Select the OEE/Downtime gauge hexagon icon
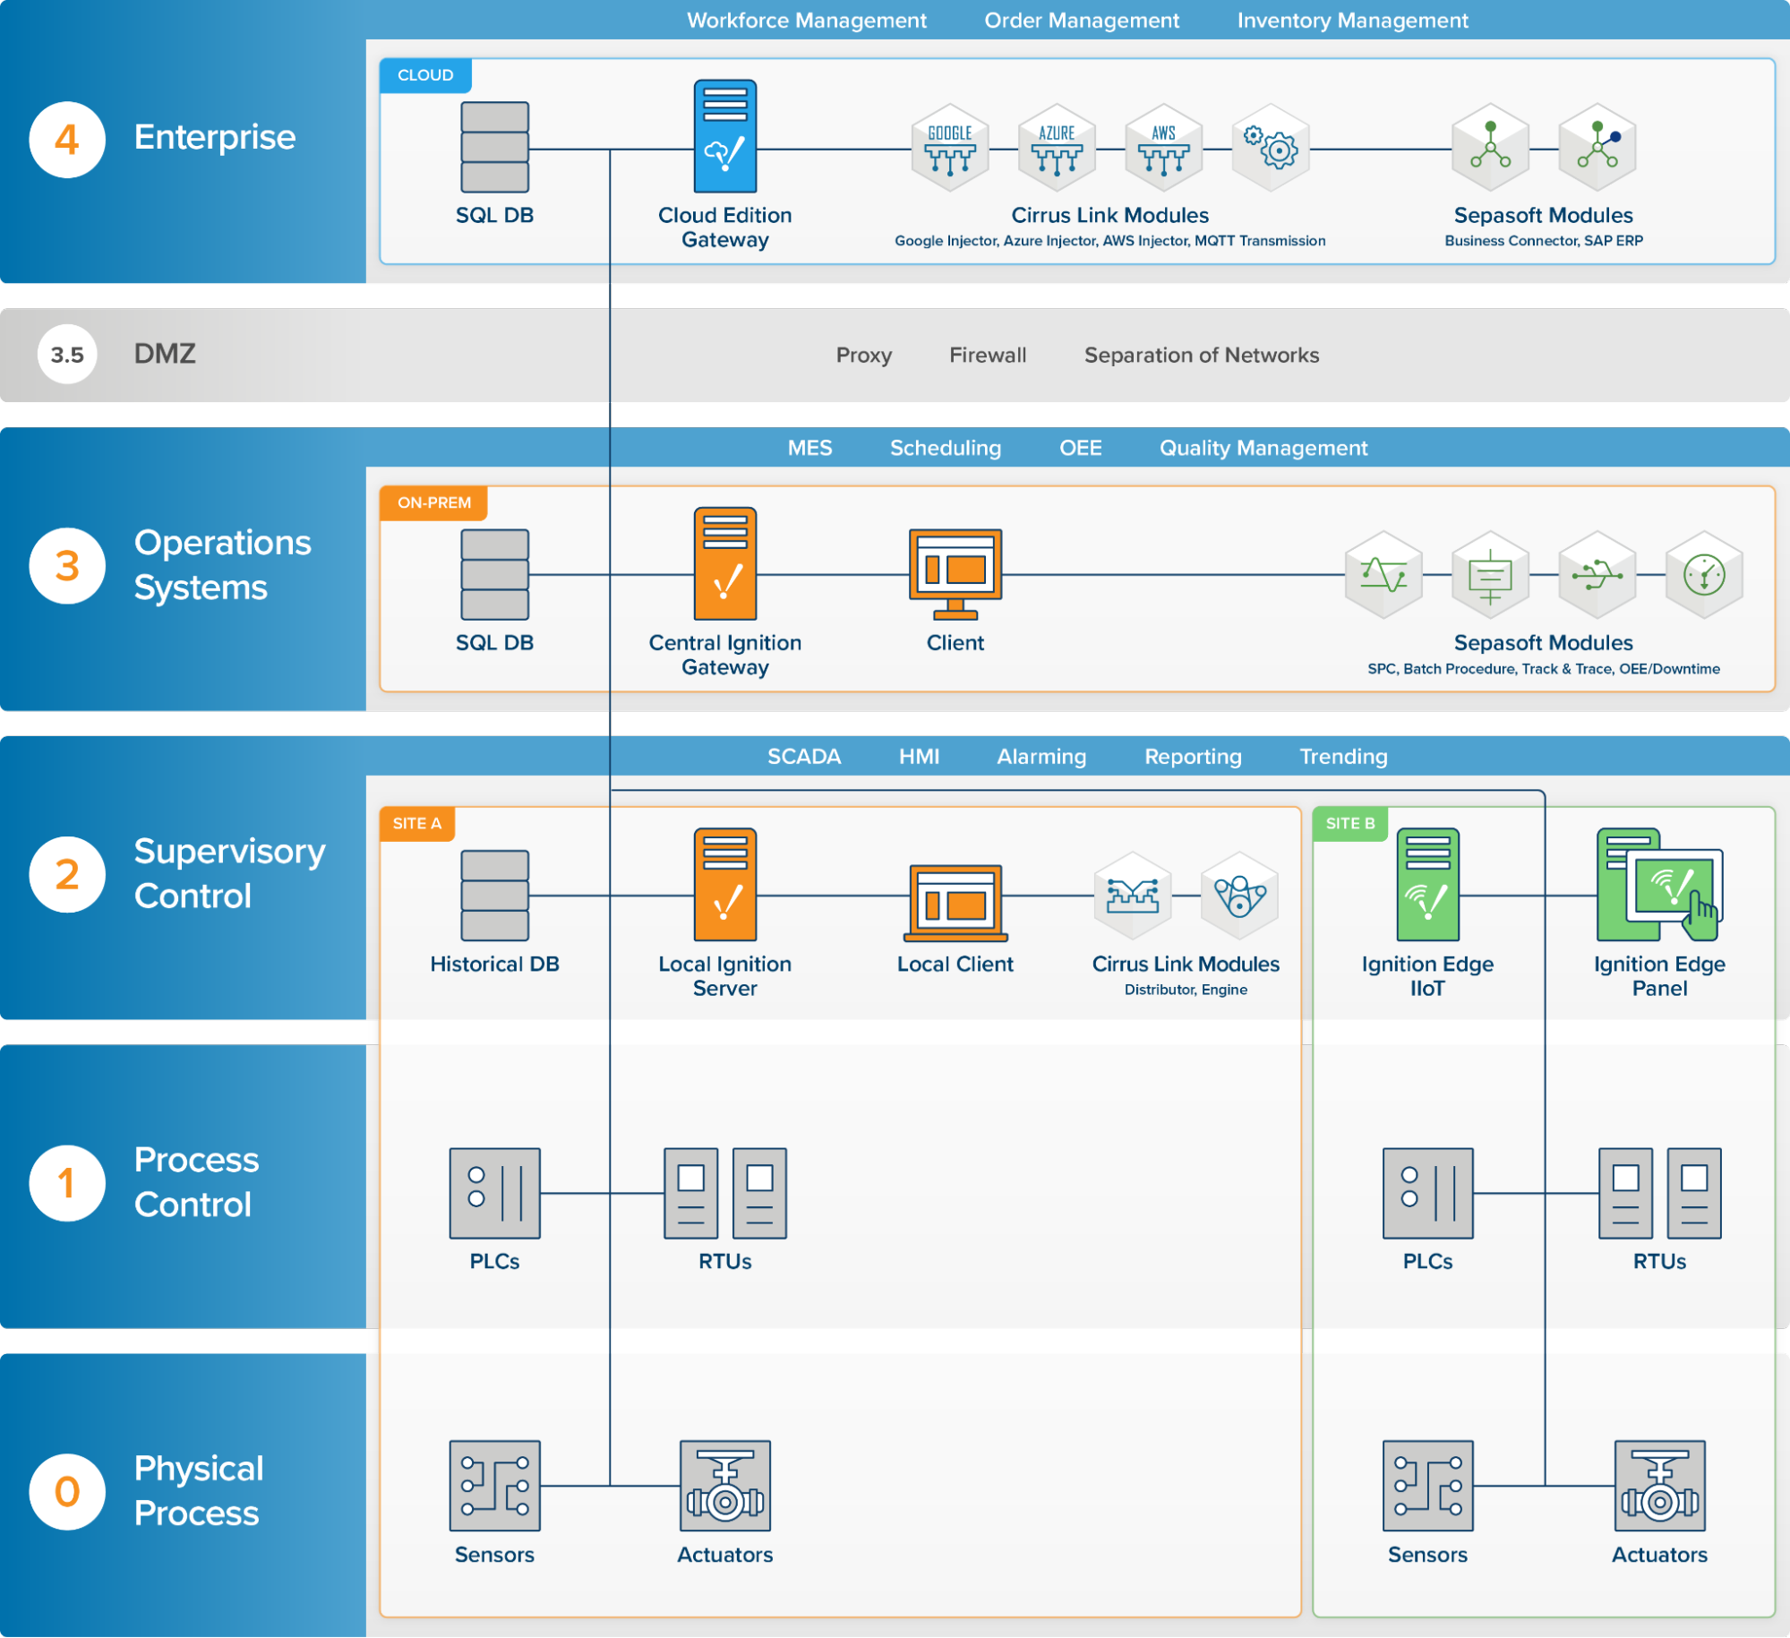1790x1638 pixels. pyautogui.click(x=1703, y=575)
